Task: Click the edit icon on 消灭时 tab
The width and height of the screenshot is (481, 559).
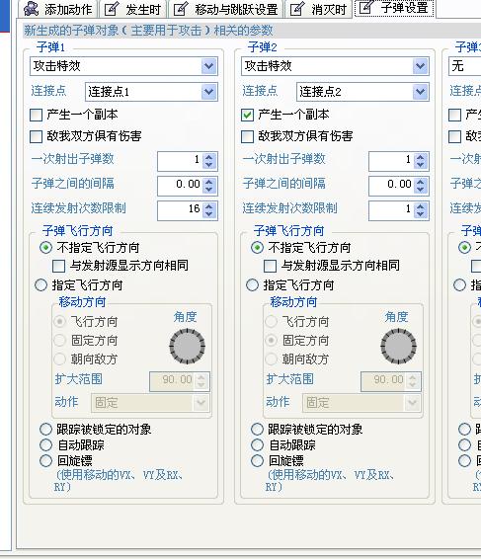Action: [x=297, y=9]
